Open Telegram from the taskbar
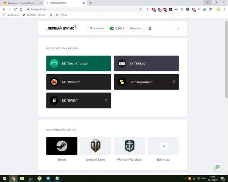This screenshot has height=182, width=228. [48, 178]
